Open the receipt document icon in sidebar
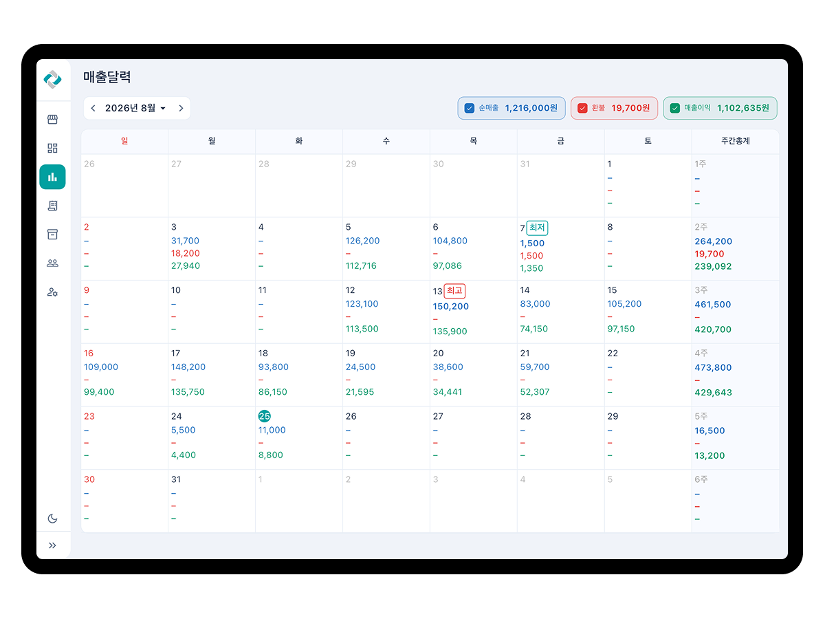This screenshot has height=619, width=825. click(52, 206)
